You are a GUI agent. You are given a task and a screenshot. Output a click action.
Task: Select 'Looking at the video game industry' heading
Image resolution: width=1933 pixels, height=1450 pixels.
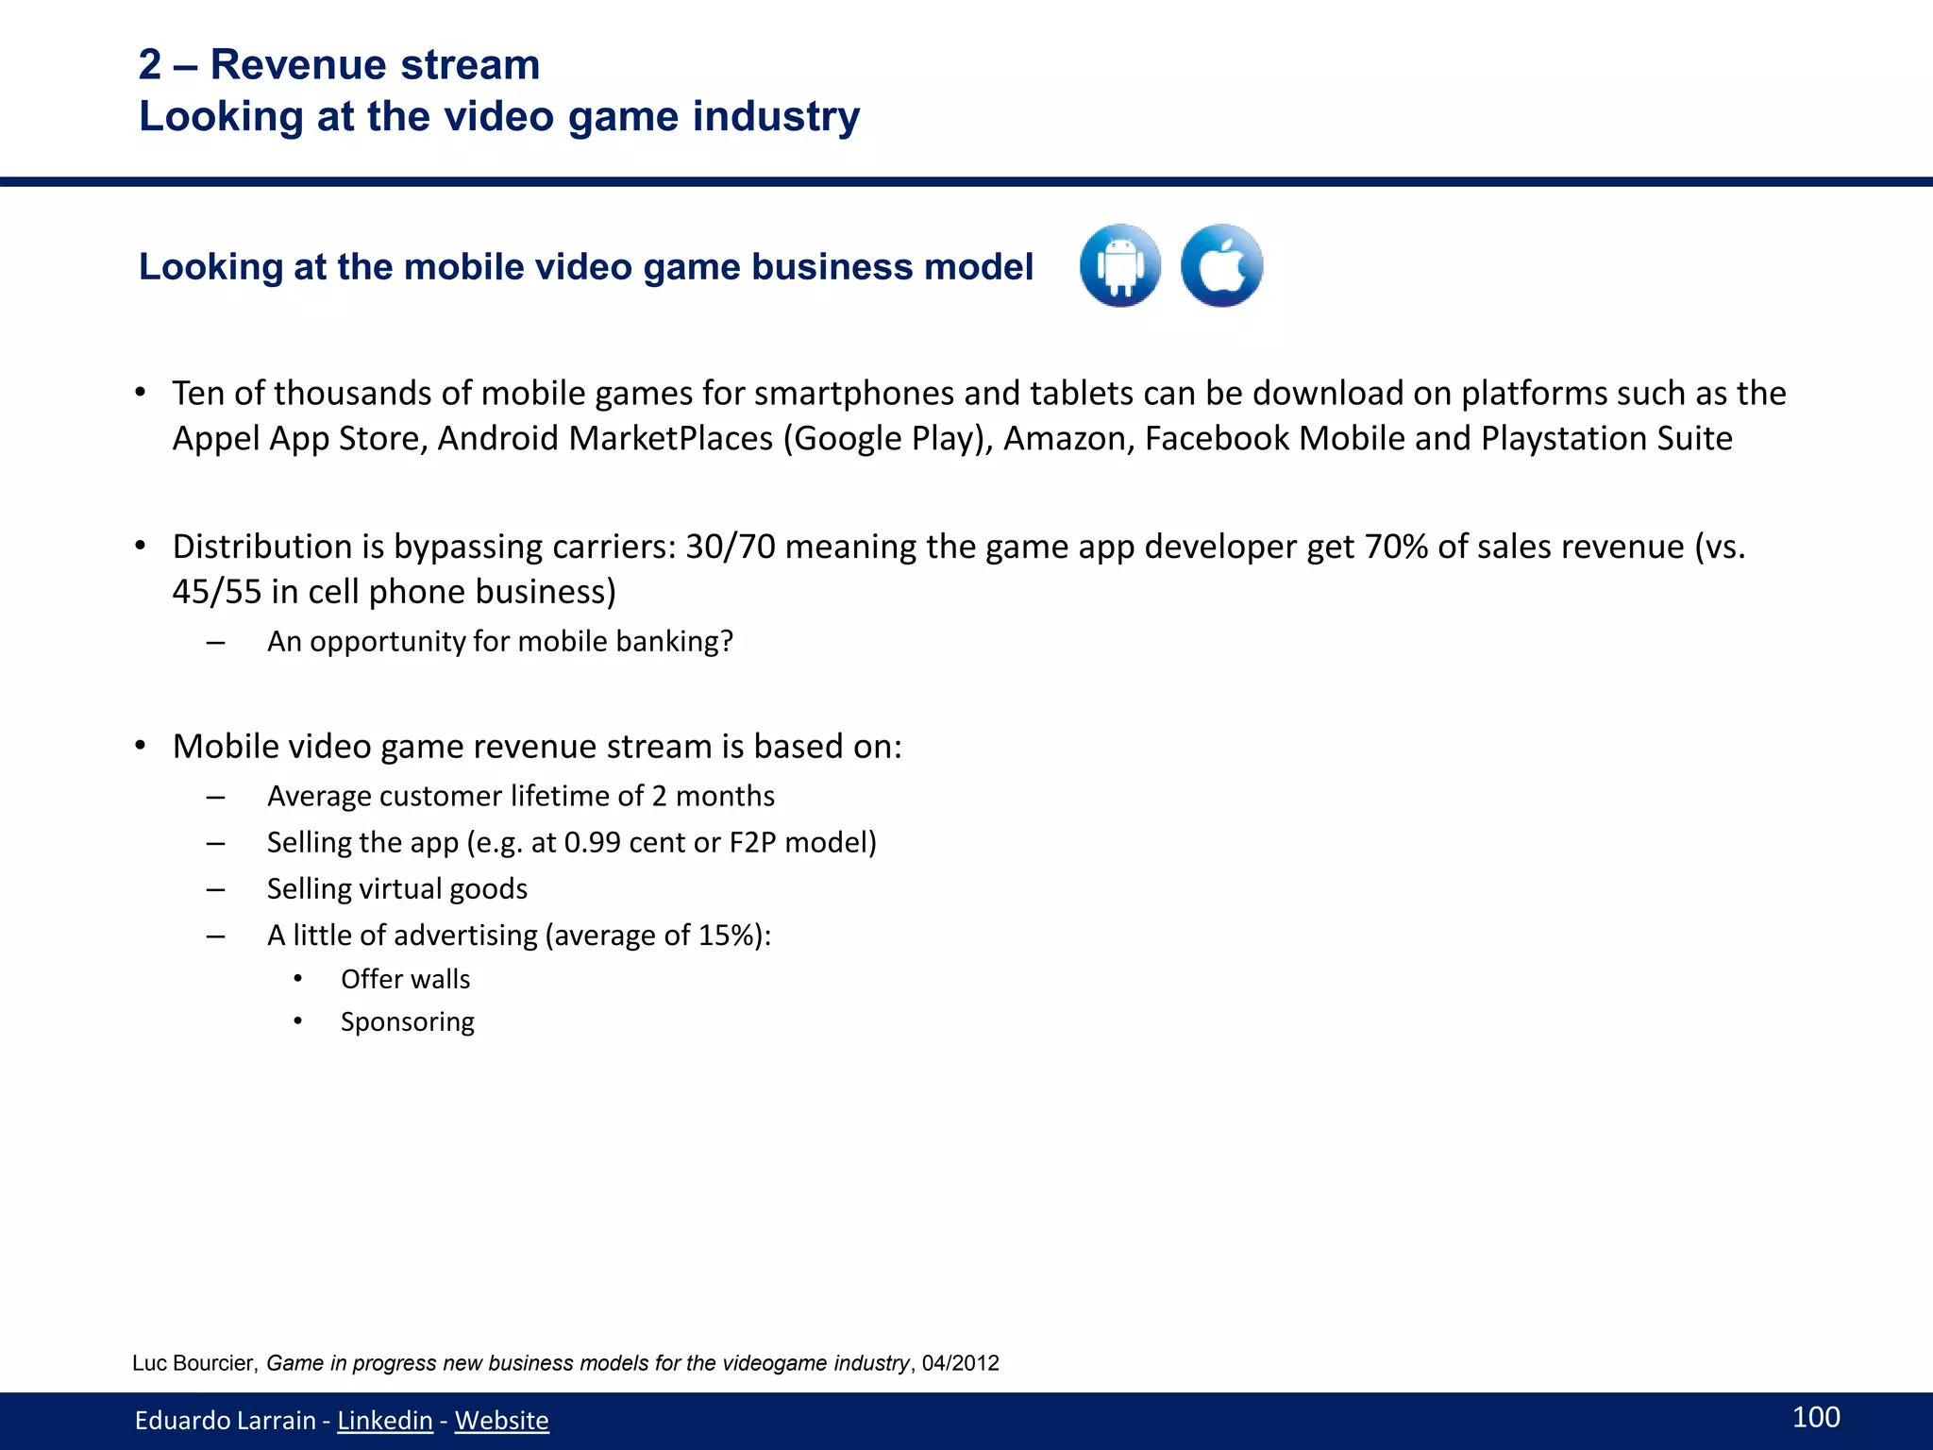click(499, 117)
